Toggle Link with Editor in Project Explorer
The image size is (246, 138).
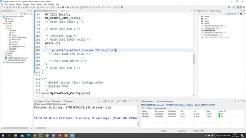click(x=25, y=14)
